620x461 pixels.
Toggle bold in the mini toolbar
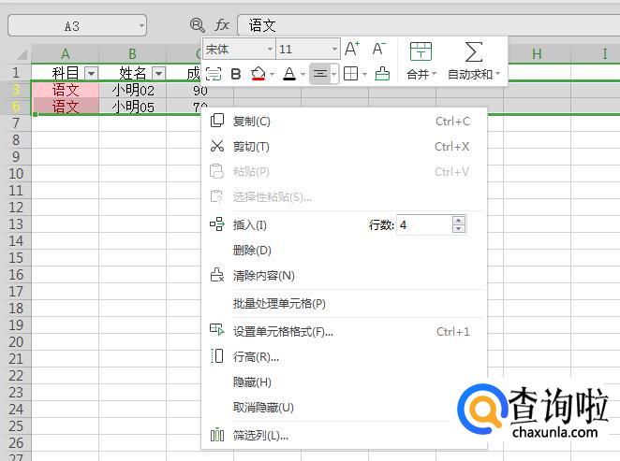pyautogui.click(x=236, y=74)
